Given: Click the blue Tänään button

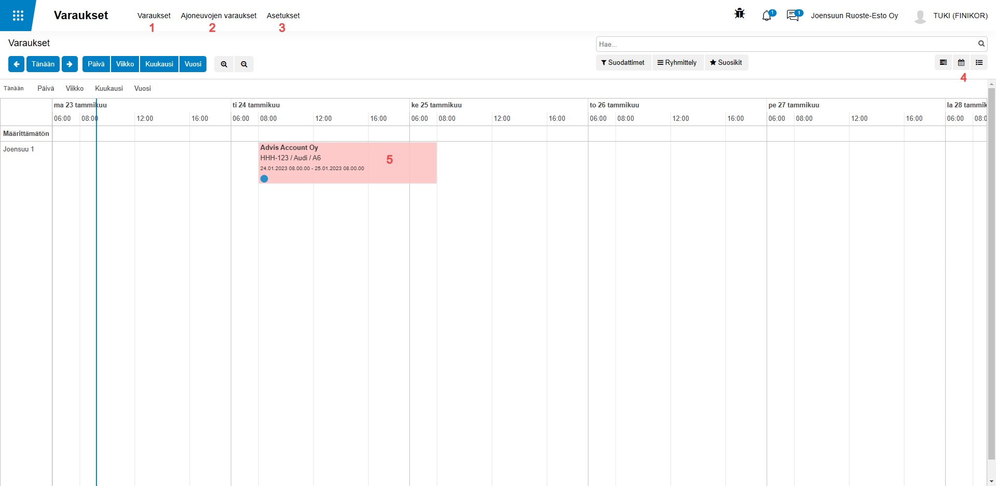Looking at the screenshot, I should coord(43,64).
